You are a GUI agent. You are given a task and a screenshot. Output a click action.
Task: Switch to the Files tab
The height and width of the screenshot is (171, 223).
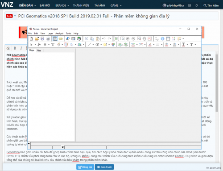click(x=39, y=50)
